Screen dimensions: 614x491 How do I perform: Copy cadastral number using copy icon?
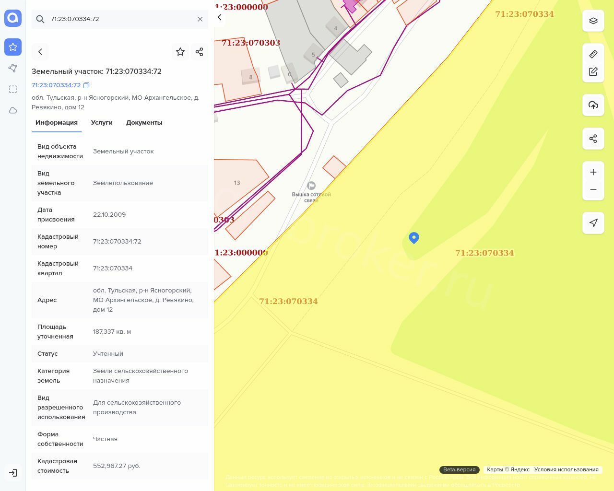(86, 85)
